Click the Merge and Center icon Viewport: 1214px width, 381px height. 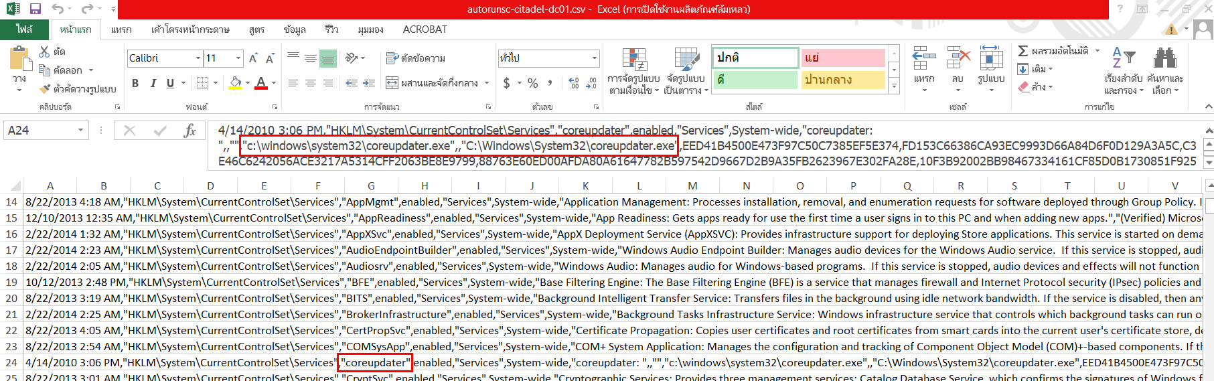(392, 83)
